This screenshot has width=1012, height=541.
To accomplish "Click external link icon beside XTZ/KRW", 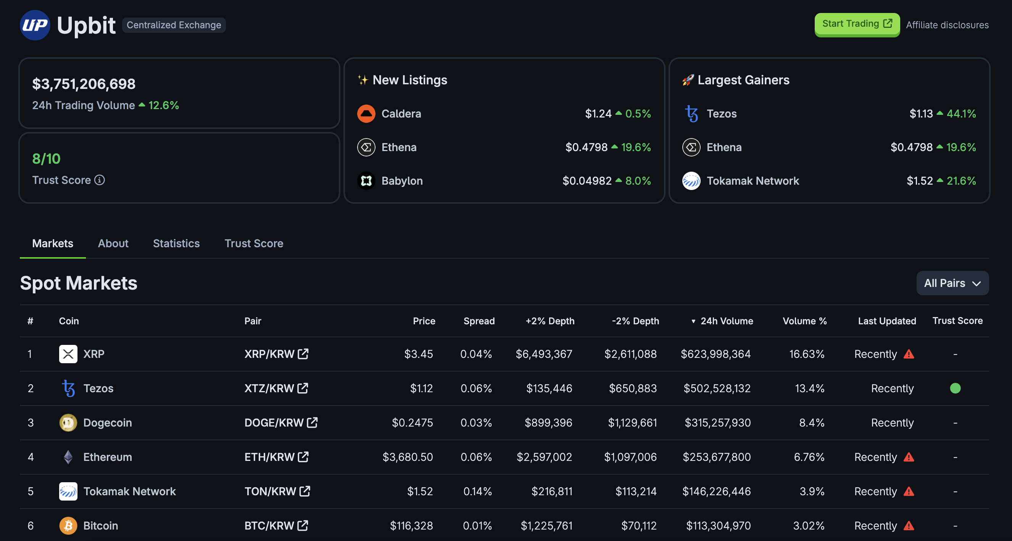I will point(303,388).
